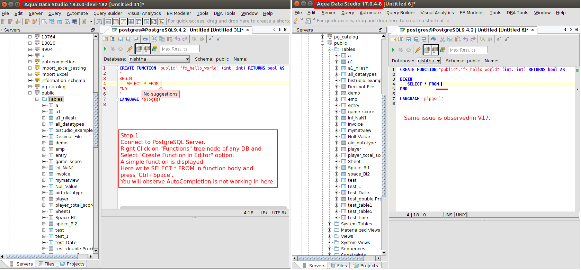581x270 pixels.
Task: Switch to the Projects tab in version 17 window
Action: (366, 266)
